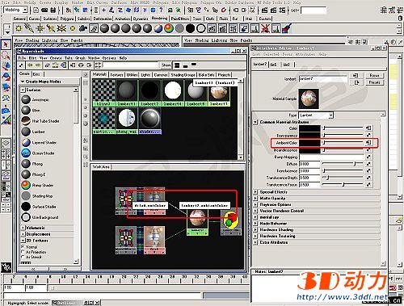This screenshot has height=306, width=404.
Task: Click the Focus button in Attribute Editor
Action: (374, 75)
